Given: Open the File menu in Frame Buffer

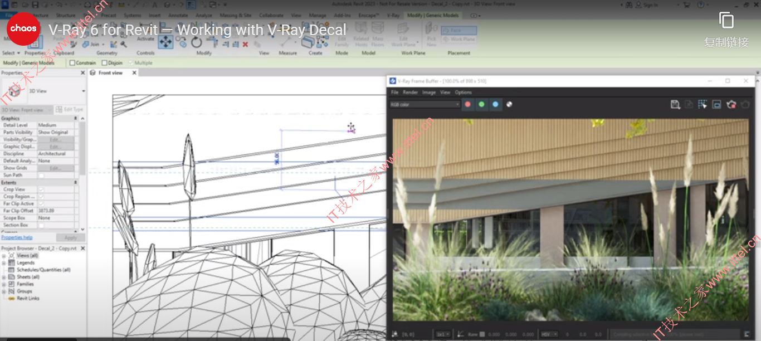Looking at the screenshot, I should click(394, 92).
